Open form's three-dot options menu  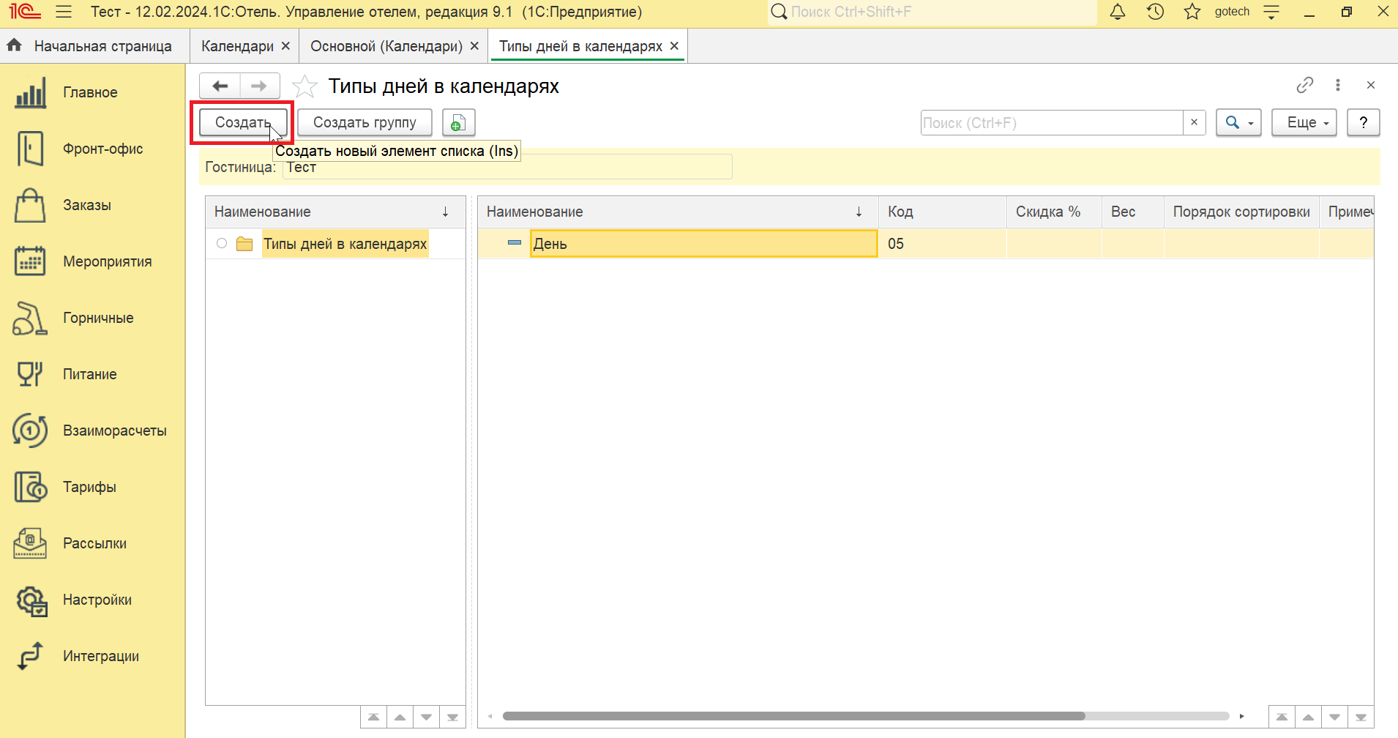point(1338,86)
